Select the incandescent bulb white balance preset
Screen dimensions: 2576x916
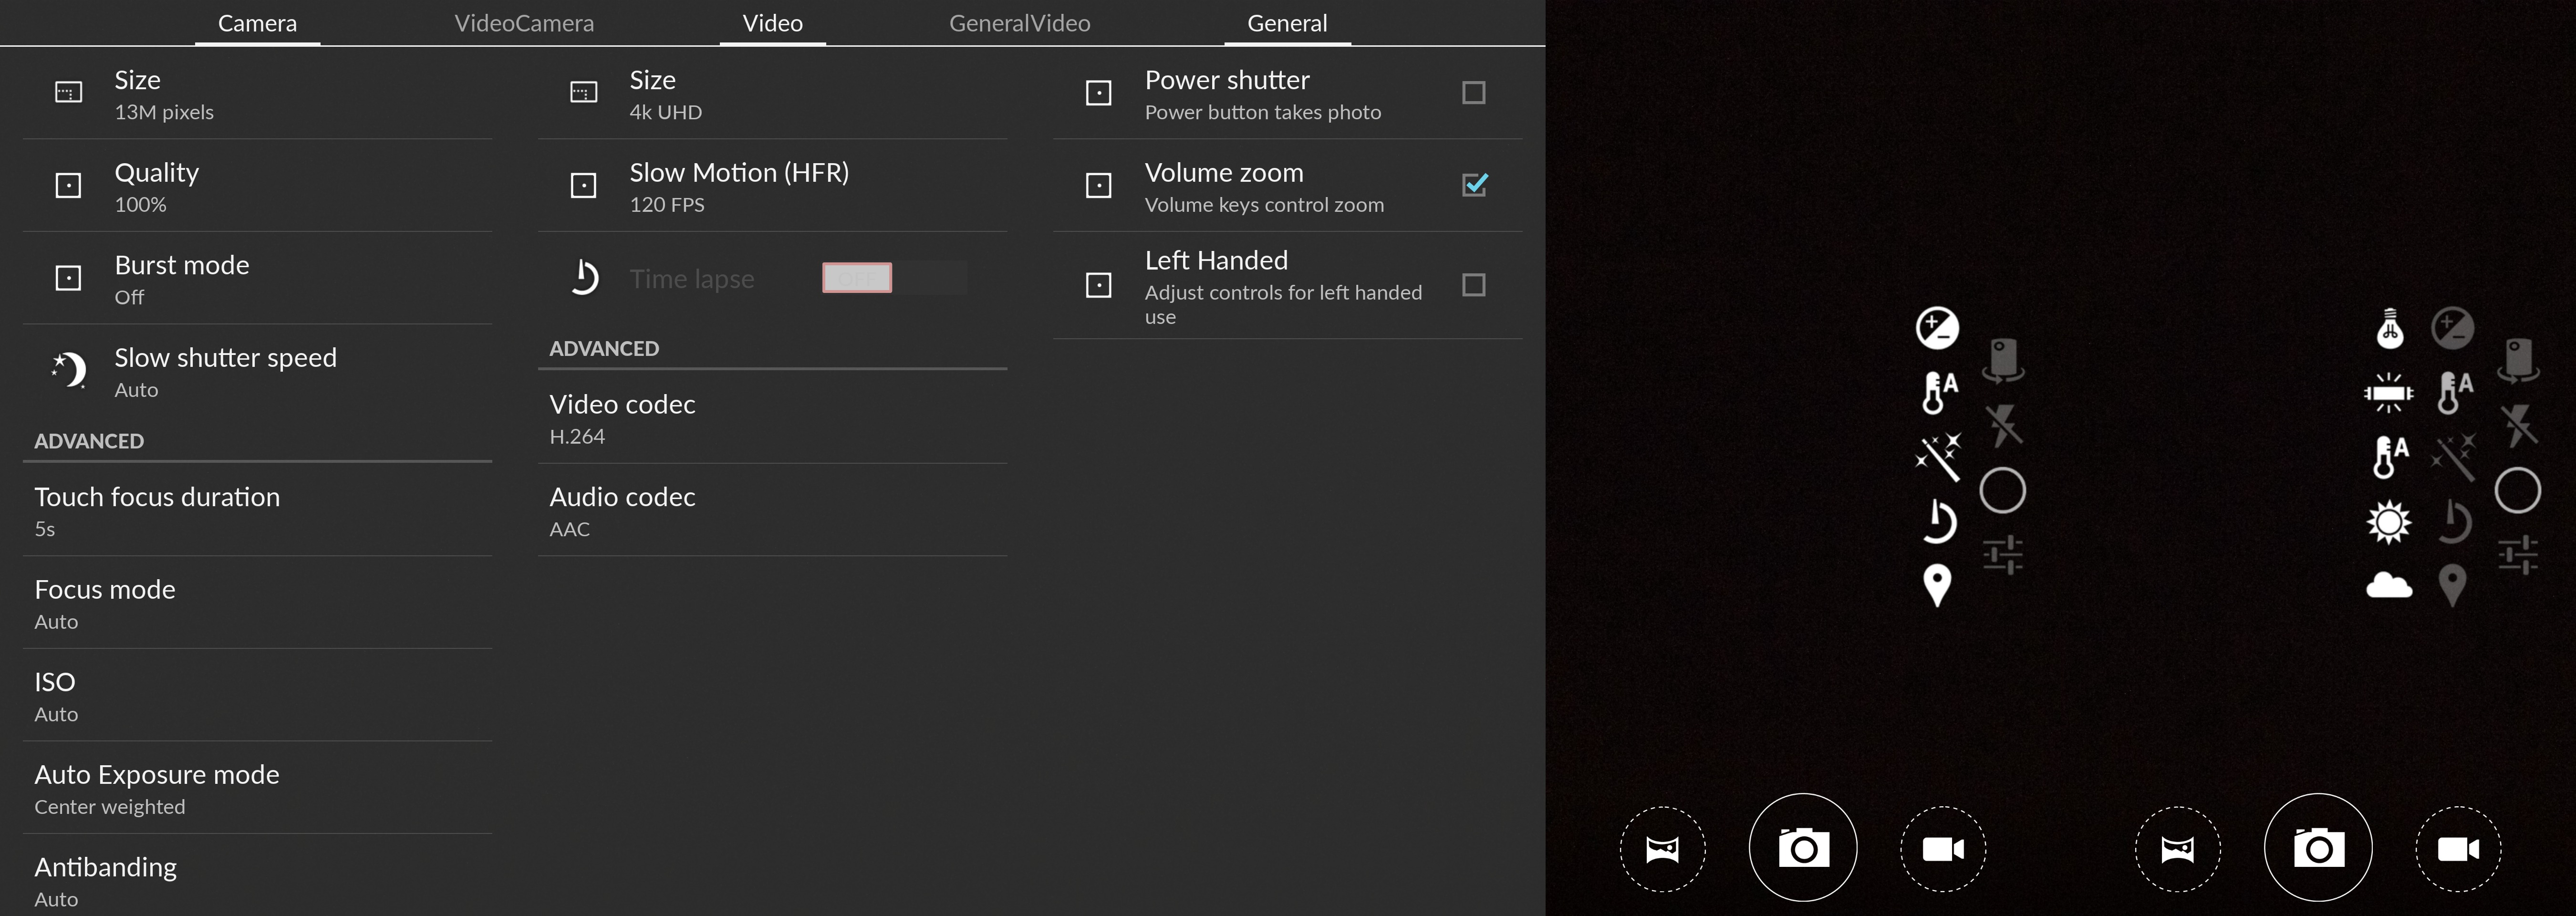tap(2390, 328)
